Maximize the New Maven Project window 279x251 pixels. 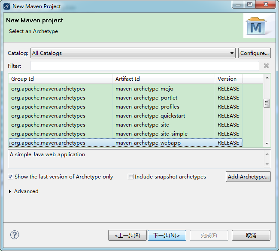(250, 4)
